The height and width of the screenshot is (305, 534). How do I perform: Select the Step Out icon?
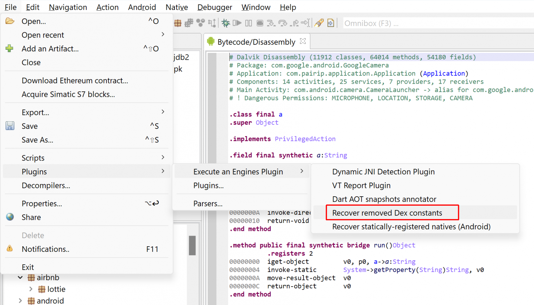pyautogui.click(x=295, y=23)
